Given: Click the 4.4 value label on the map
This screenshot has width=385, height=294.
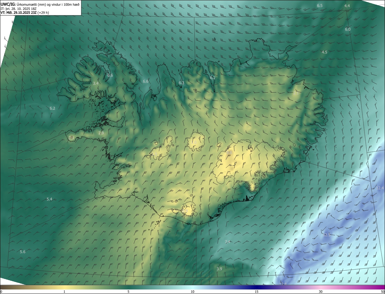Looking at the screenshot, I should [x=347, y=6].
